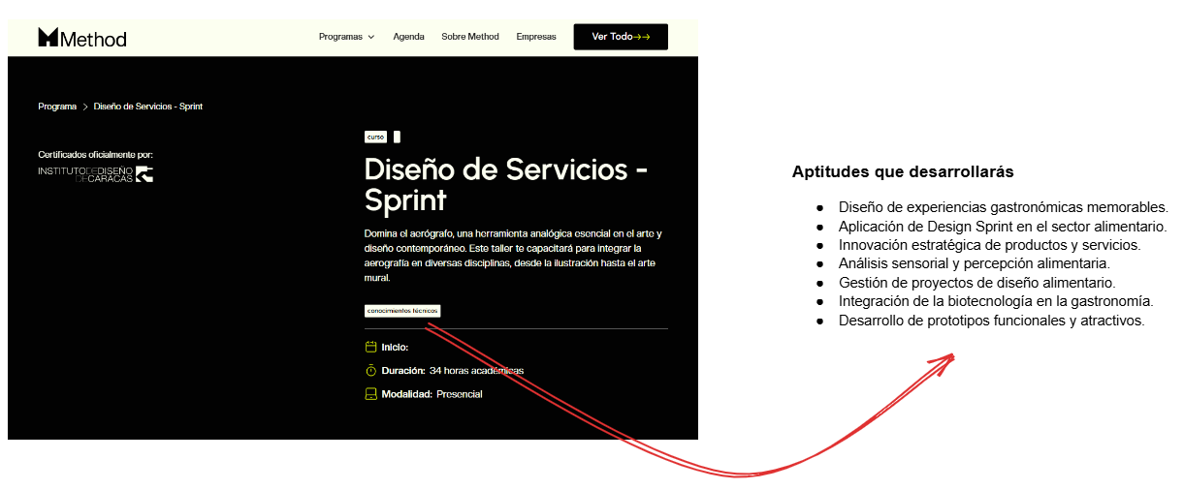Screen dimensions: 1184x490
Task: Click the small blank white tag beside curso
Action: coord(397,138)
